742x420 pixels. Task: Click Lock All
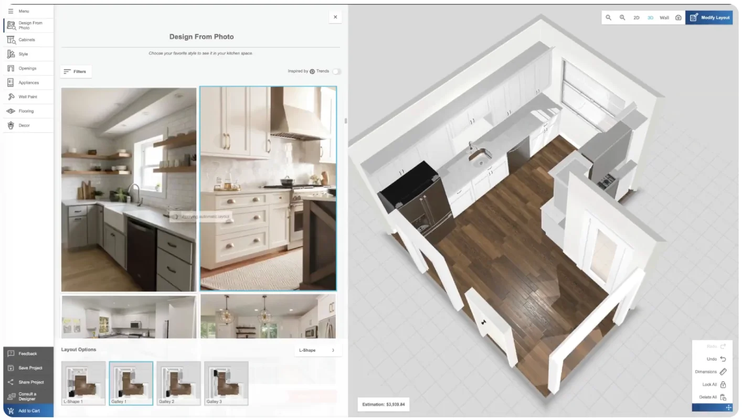tap(714, 384)
